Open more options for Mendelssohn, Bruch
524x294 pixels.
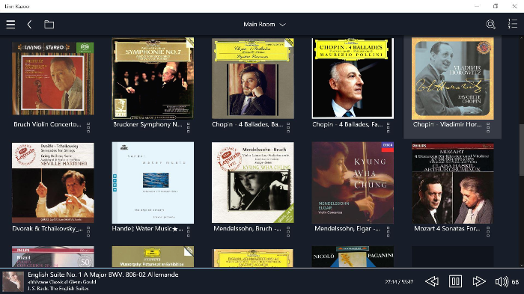[288, 232]
